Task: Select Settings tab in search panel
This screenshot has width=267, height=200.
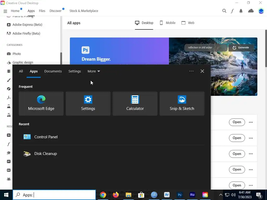Action: coord(75,71)
